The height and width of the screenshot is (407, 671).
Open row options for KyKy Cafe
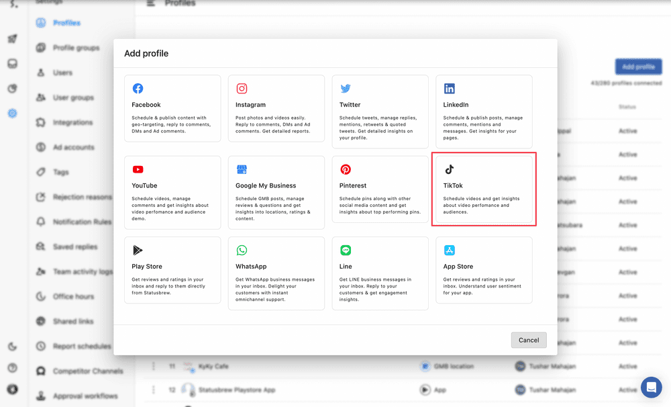[x=154, y=366]
